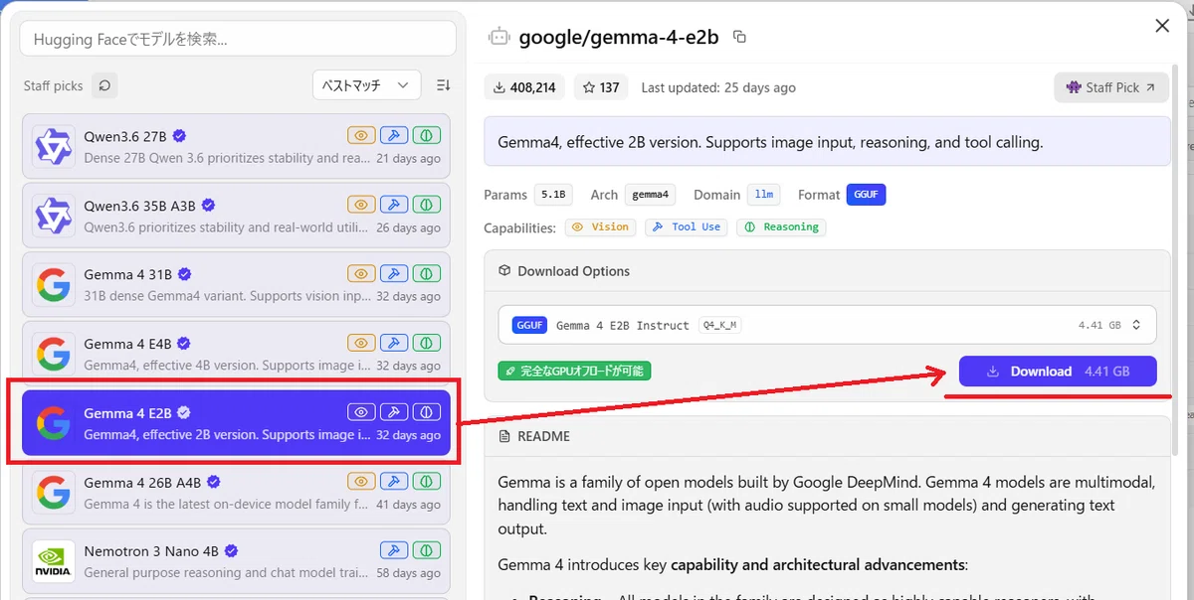Click the verified checkmark next to Gemma 4 E2B
1194x600 pixels.
coord(184,413)
